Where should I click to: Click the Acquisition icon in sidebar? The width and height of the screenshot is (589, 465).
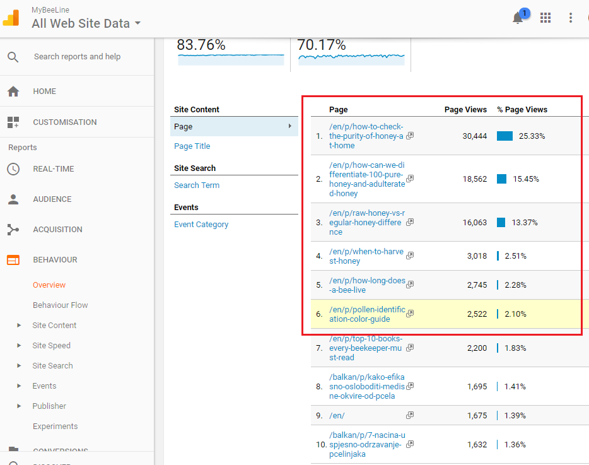point(13,230)
